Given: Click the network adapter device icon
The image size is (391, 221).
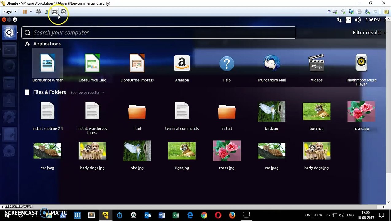Looking at the screenshot, I should [x=351, y=12].
